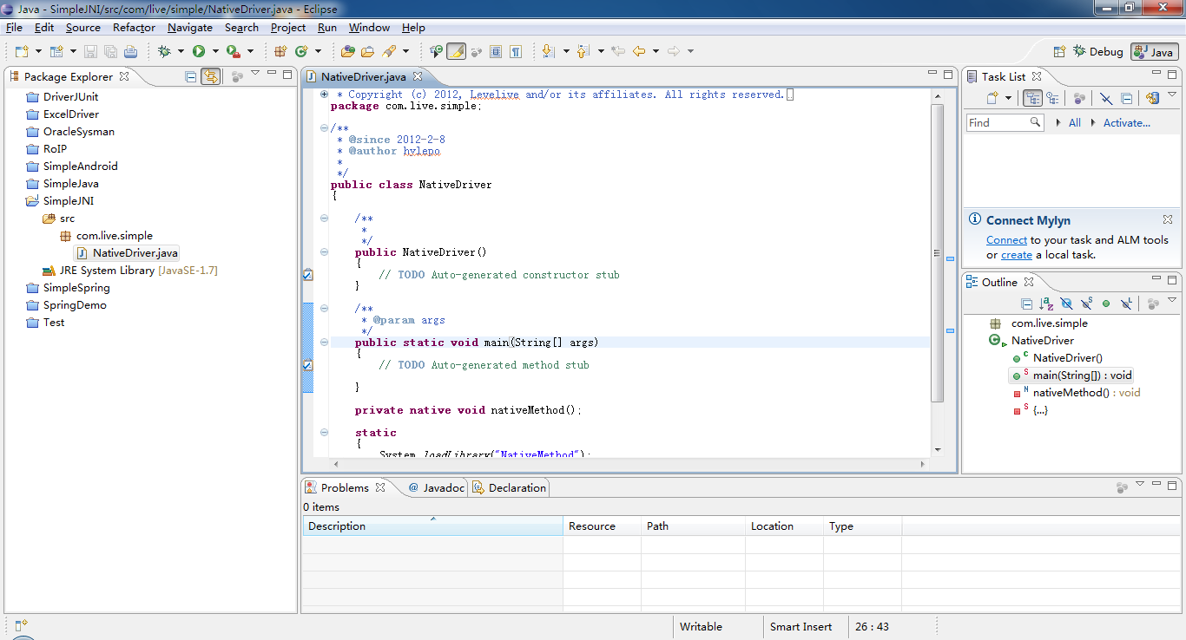Toggle Categorized view in Task List
The width and height of the screenshot is (1186, 640).
pos(1032,98)
